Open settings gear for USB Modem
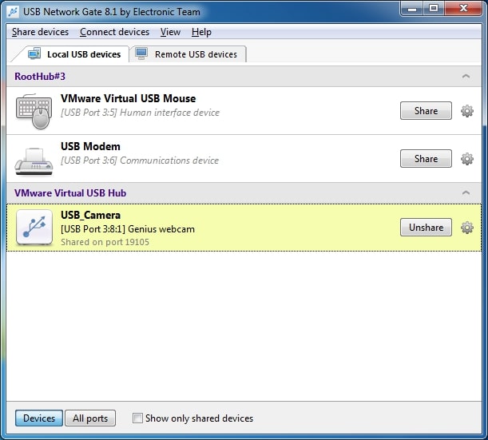The width and height of the screenshot is (488, 440). 467,159
